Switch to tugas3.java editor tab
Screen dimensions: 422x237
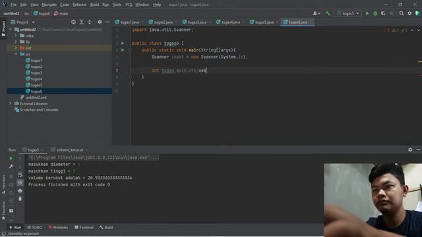pos(196,22)
